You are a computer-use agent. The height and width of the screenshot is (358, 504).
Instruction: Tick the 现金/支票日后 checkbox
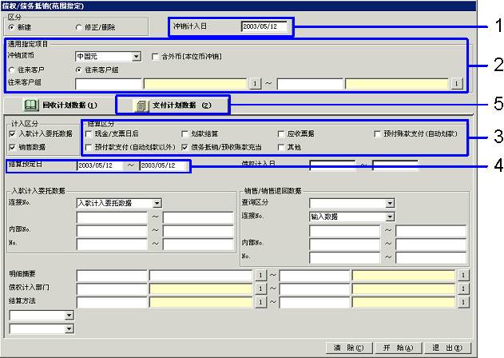coord(89,133)
